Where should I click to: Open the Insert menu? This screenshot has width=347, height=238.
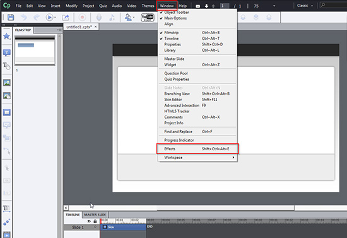click(56, 6)
